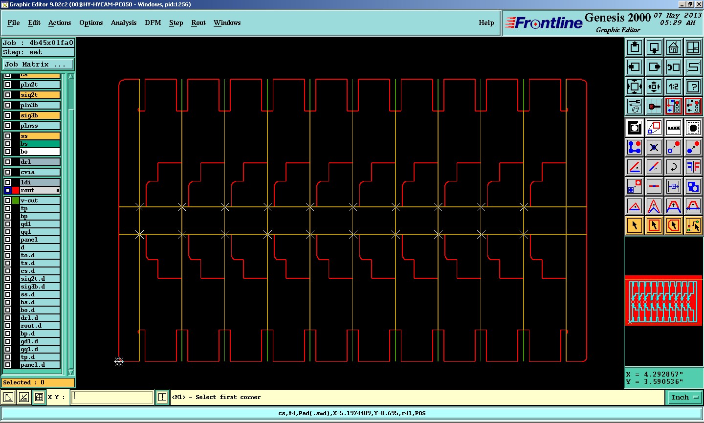Open the Inch units dropdown

tap(684, 398)
